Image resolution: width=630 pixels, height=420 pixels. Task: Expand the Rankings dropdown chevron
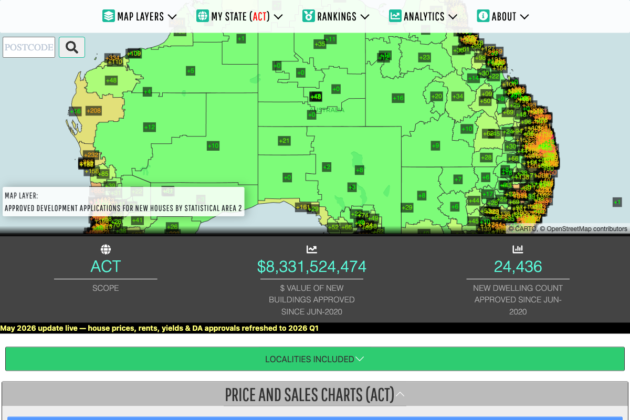tap(365, 17)
